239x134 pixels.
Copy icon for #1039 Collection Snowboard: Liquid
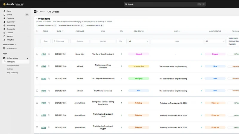tap(49, 115)
